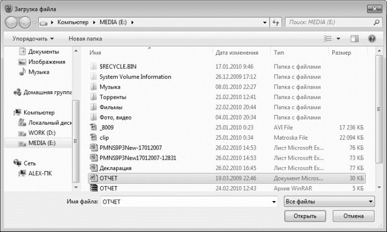
Task: Expand the address bar history dropdown arrow
Action: (265, 23)
